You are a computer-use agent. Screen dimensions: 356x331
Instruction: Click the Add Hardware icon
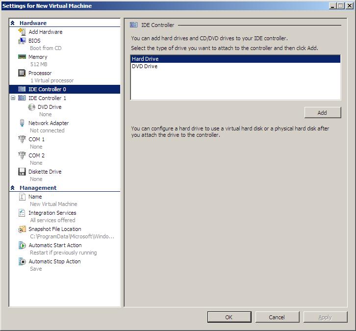click(22, 32)
